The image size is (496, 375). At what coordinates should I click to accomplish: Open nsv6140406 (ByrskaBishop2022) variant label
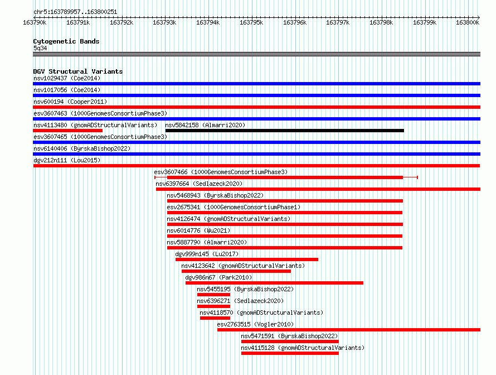(82, 148)
